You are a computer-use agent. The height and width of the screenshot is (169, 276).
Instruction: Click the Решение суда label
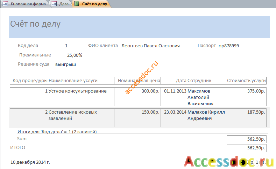(34, 64)
